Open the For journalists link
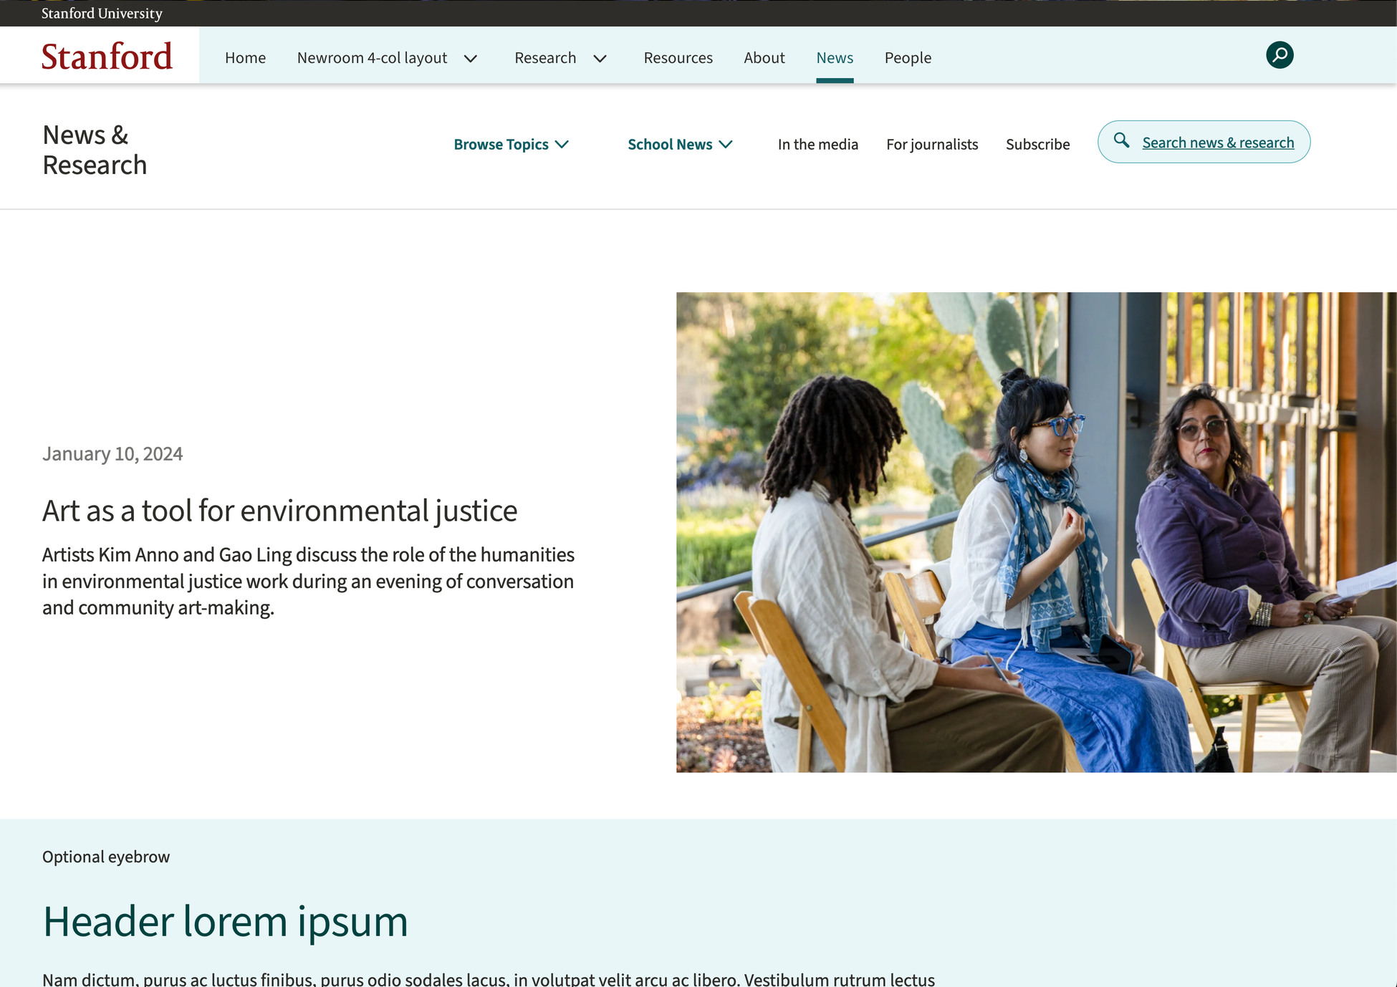This screenshot has height=987, width=1397. pyautogui.click(x=931, y=144)
